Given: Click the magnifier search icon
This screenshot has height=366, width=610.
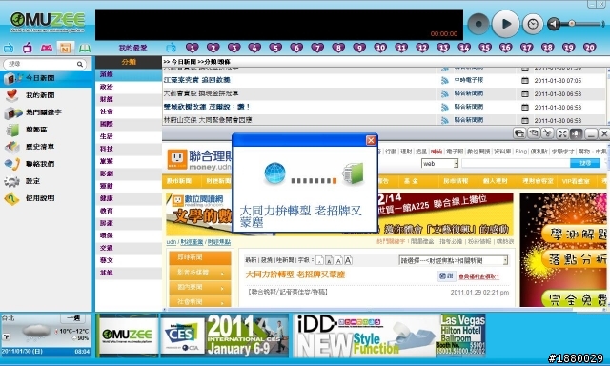Looking at the screenshot, I should [80, 64].
